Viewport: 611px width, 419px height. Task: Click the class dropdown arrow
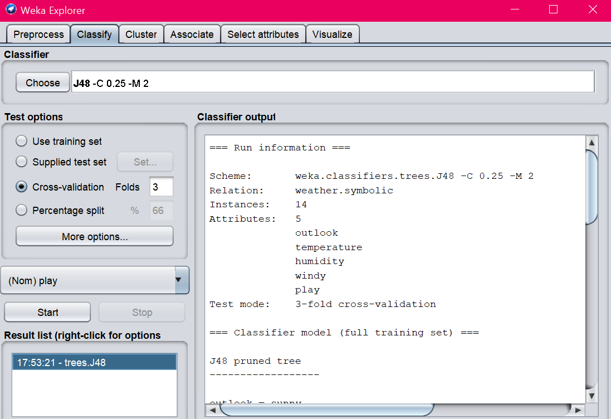tap(182, 280)
